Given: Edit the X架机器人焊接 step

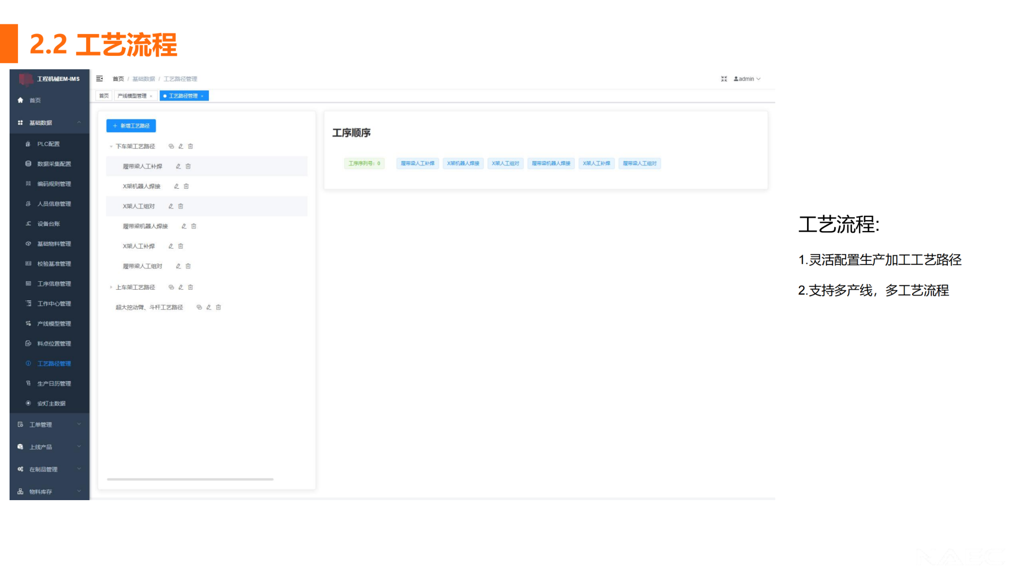Looking at the screenshot, I should 176,186.
